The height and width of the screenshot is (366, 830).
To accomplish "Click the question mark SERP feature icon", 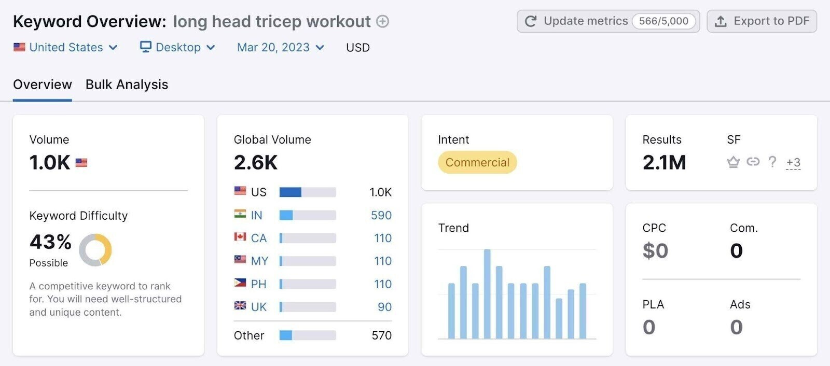I will pos(772,162).
